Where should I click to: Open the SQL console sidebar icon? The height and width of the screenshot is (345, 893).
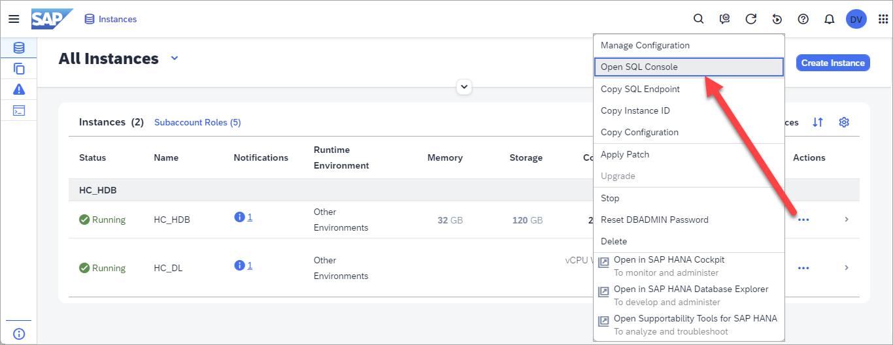coord(19,110)
